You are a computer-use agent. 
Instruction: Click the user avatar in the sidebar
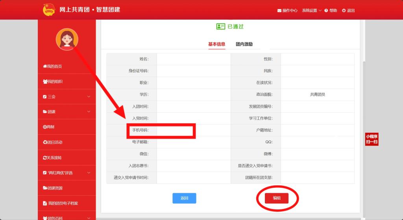tap(67, 39)
